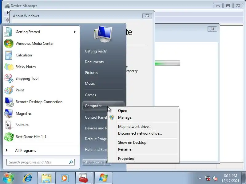Choose Rename in the context menu

[x=125, y=149]
